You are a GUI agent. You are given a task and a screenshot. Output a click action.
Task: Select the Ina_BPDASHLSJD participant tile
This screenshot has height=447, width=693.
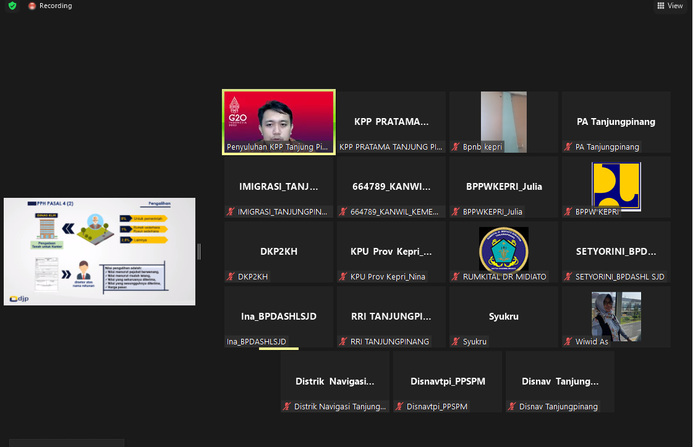click(279, 316)
